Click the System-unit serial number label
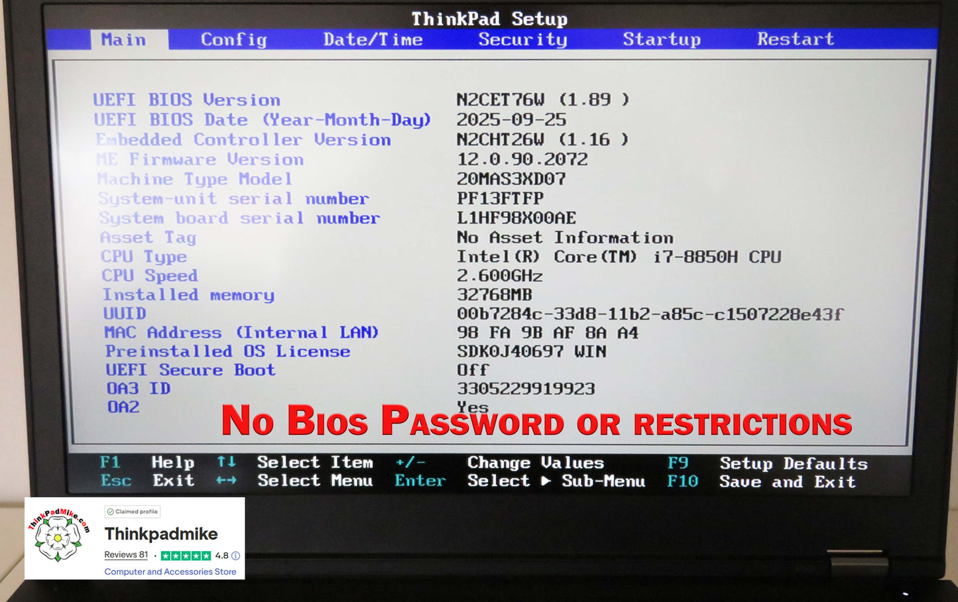This screenshot has height=602, width=958. click(233, 199)
